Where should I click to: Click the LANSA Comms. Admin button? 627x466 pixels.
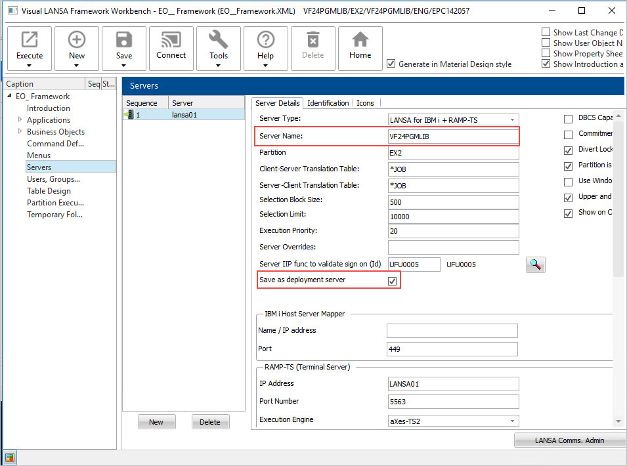(569, 440)
